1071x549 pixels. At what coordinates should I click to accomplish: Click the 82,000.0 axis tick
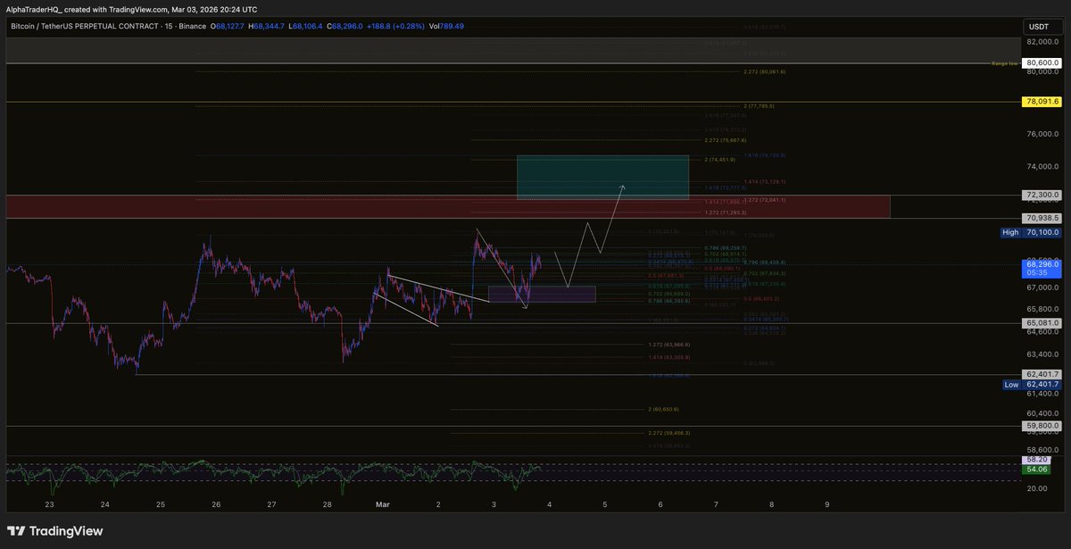tap(1042, 40)
